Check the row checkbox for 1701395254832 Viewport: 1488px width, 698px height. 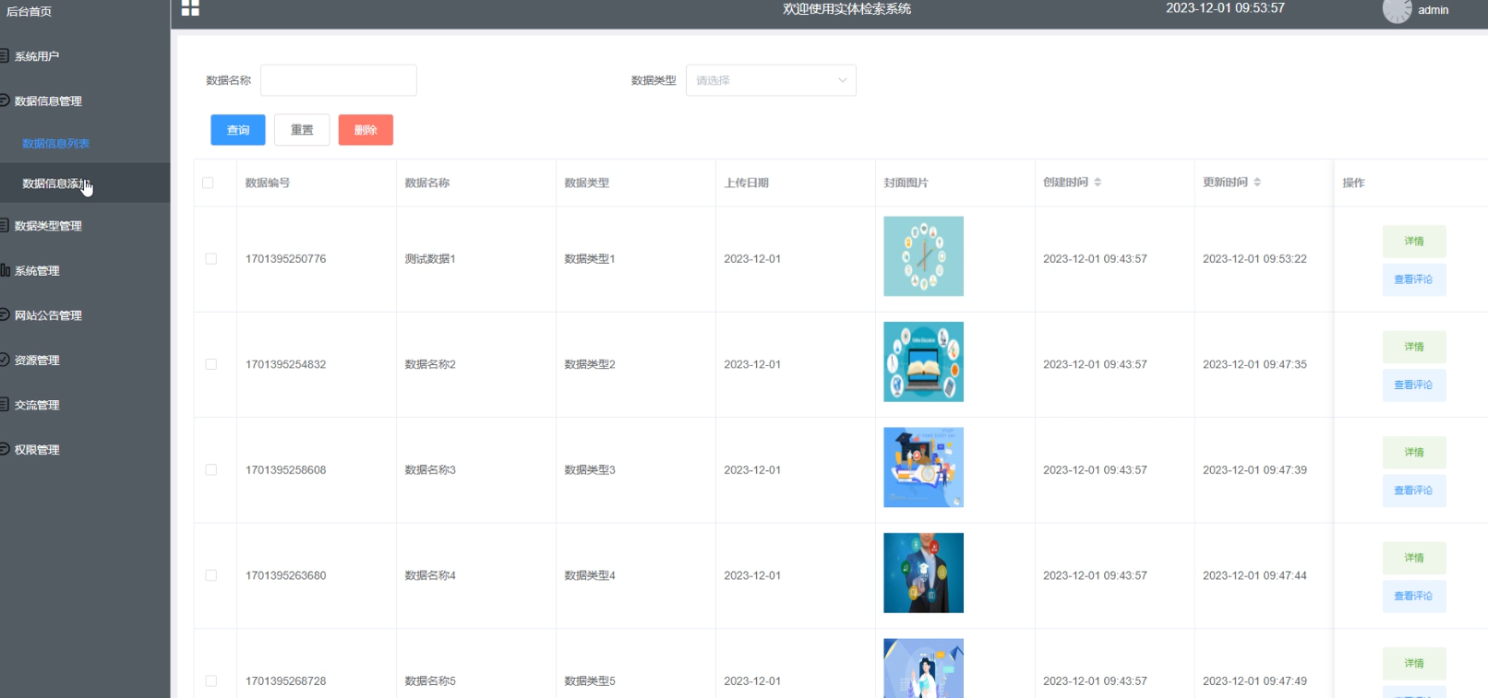point(211,364)
